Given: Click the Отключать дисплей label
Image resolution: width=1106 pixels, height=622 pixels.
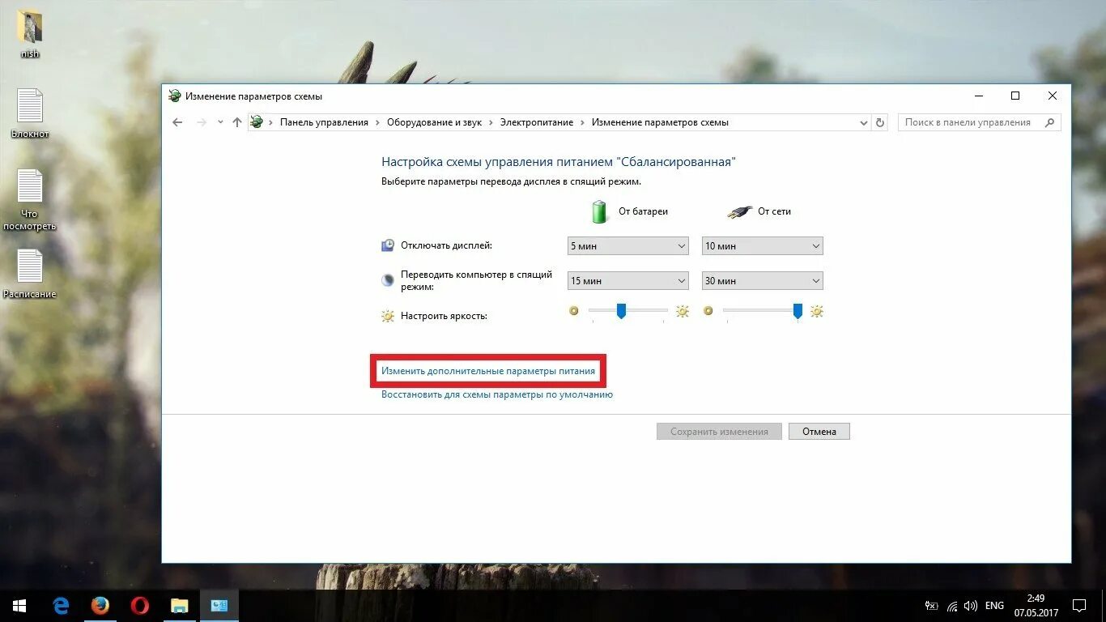Looking at the screenshot, I should (446, 245).
